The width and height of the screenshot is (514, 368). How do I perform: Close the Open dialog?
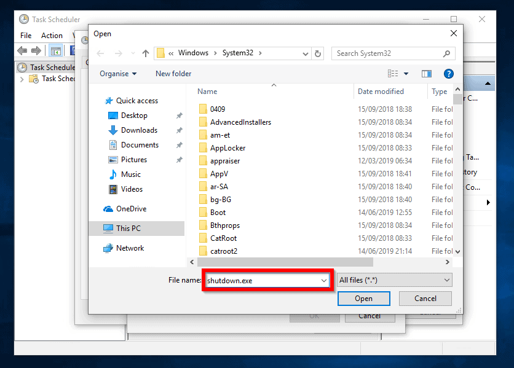click(x=454, y=33)
